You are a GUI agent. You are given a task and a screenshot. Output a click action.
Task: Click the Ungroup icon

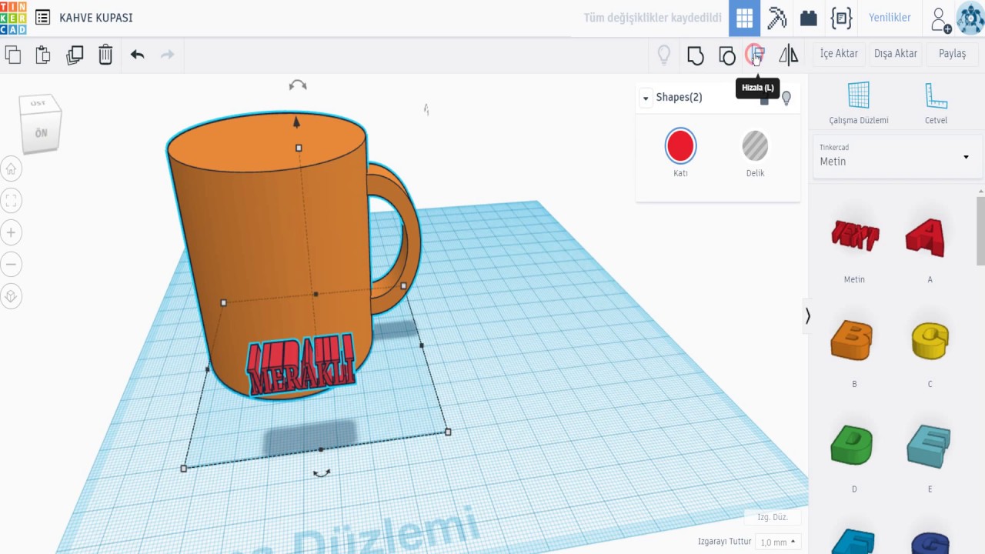coord(727,55)
